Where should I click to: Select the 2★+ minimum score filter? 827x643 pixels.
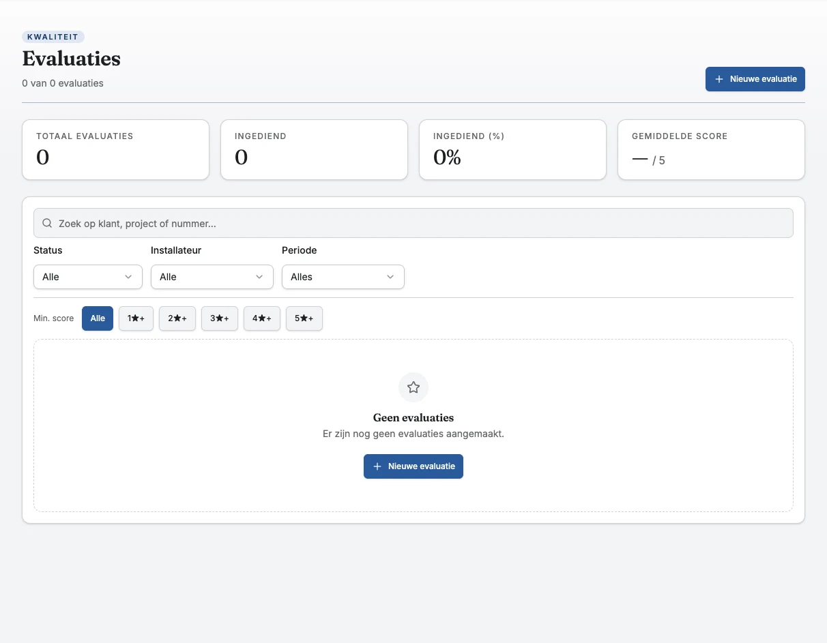[x=177, y=318]
